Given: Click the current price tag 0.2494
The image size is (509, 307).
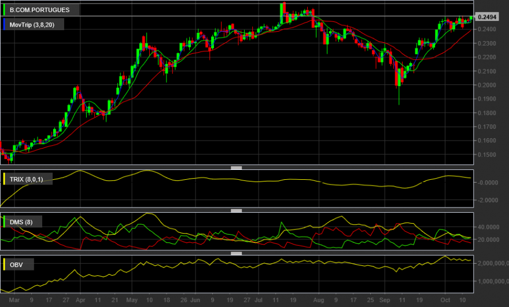Looking at the screenshot, I should coord(487,17).
